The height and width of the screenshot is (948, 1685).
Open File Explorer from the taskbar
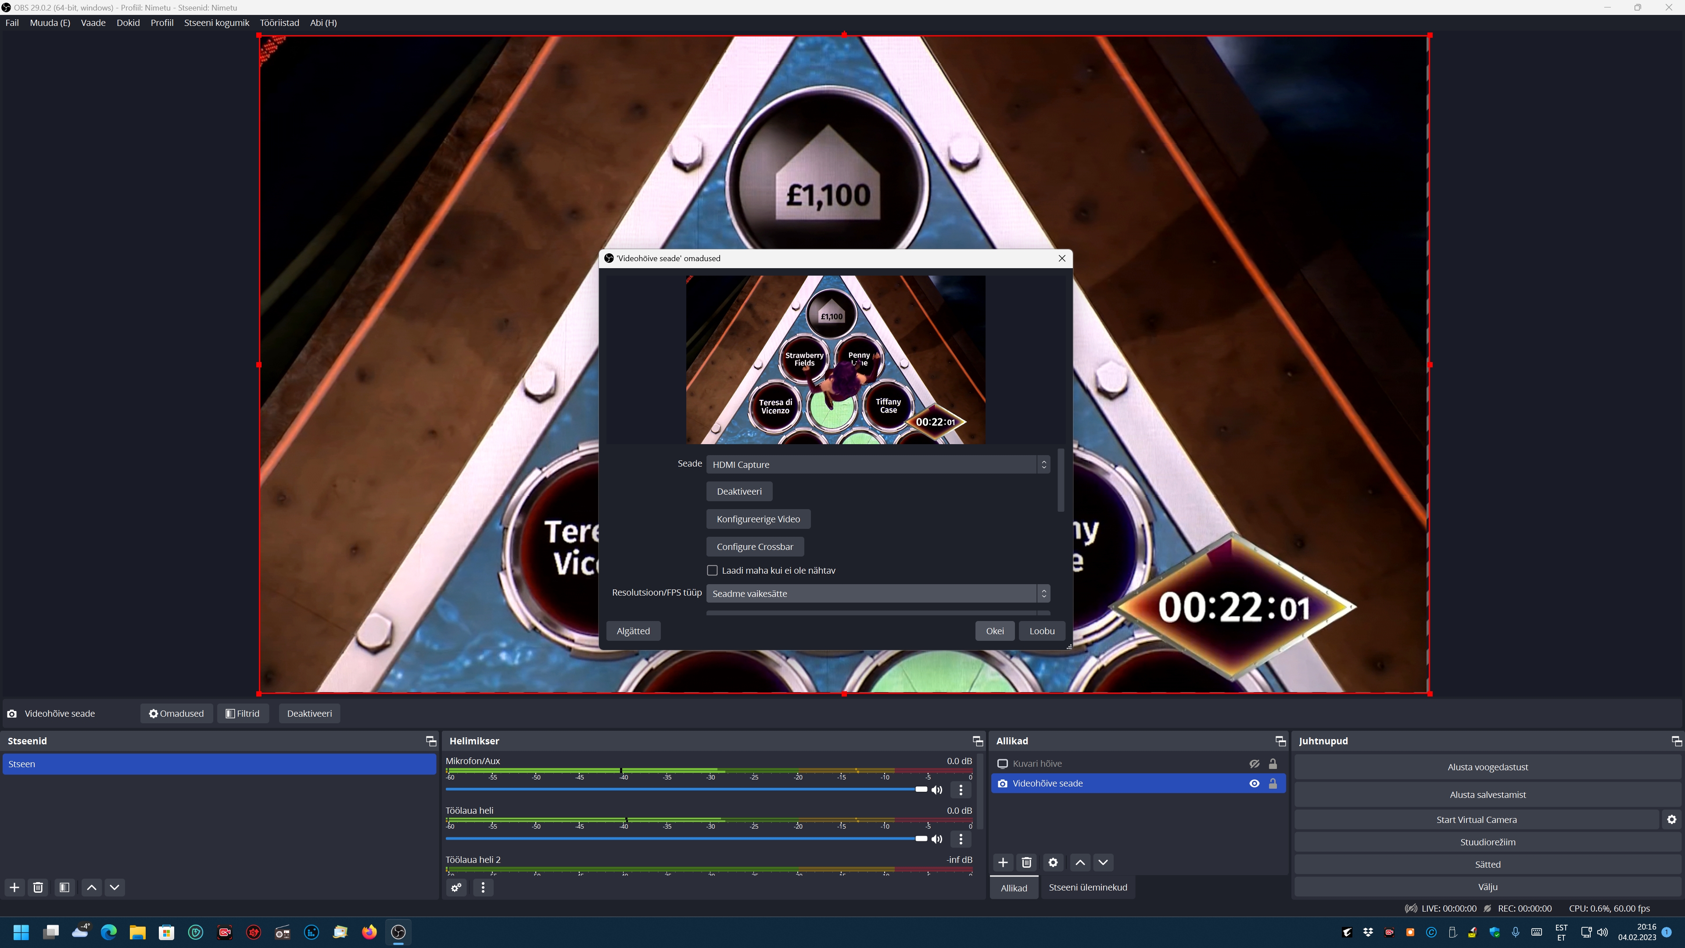(137, 932)
